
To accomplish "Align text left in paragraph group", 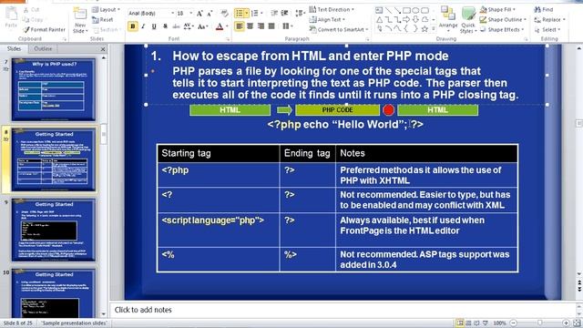I will (239, 26).
